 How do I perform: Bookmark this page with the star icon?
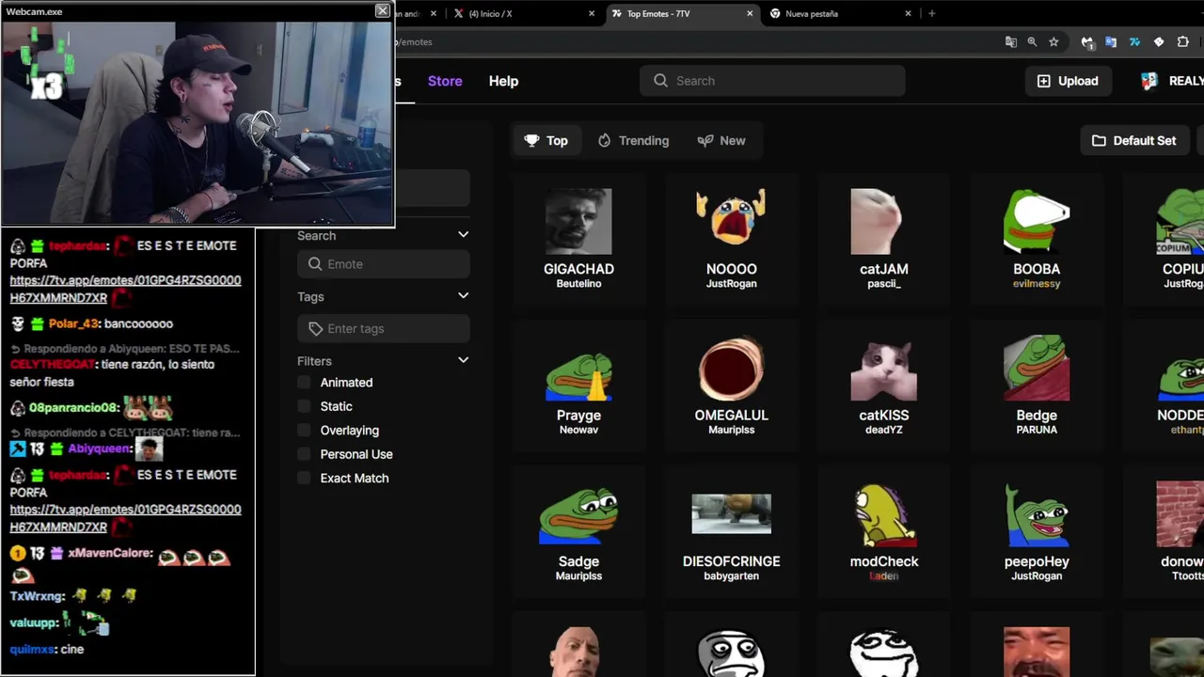pyautogui.click(x=1053, y=41)
